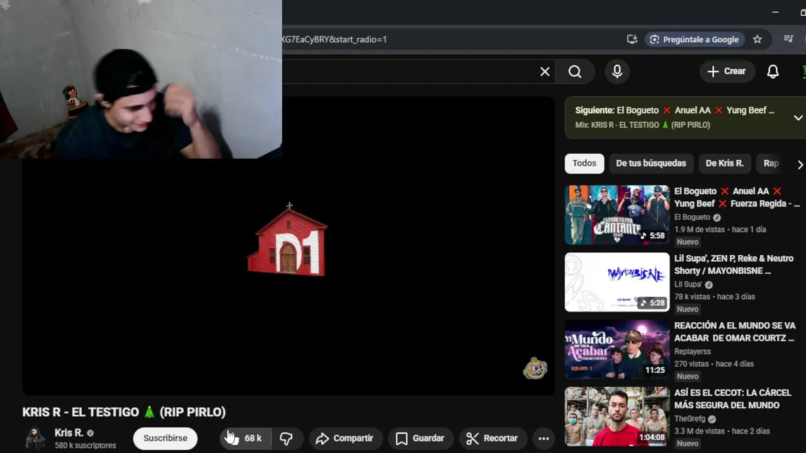
Task: Show more filter chips with the right arrow
Action: pyautogui.click(x=800, y=164)
